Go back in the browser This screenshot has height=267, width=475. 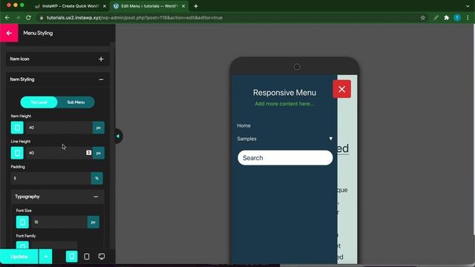tap(7, 18)
